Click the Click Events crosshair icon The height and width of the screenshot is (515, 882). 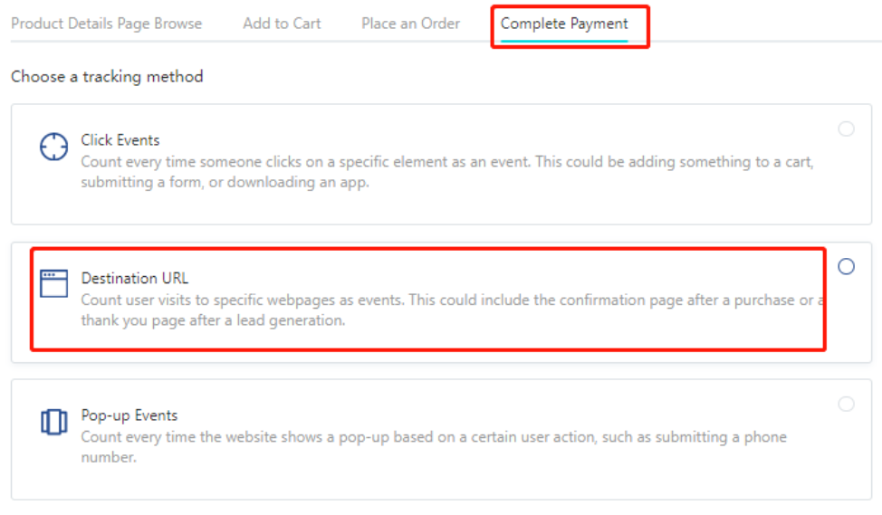click(x=54, y=147)
